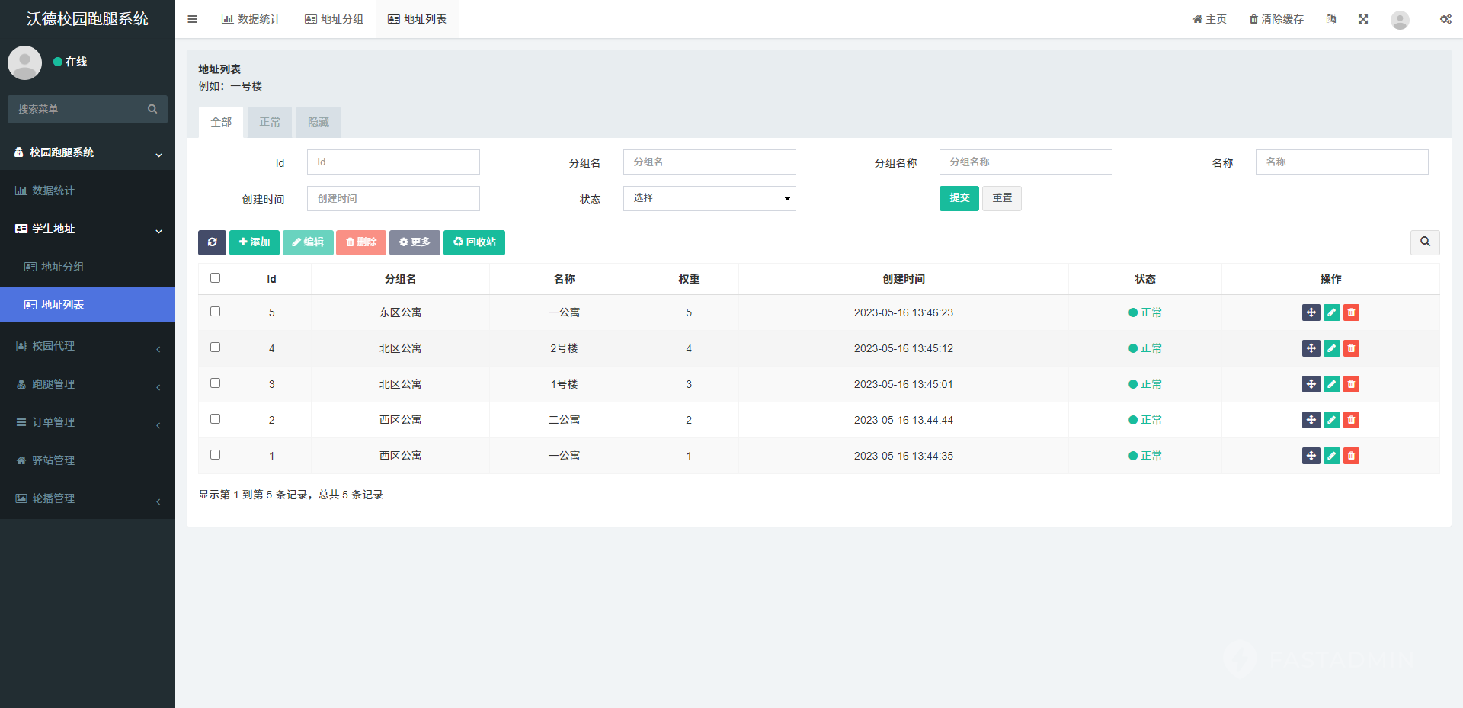This screenshot has width=1463, height=708.
Task: Focus the 名称 input field
Action: coord(1342,162)
